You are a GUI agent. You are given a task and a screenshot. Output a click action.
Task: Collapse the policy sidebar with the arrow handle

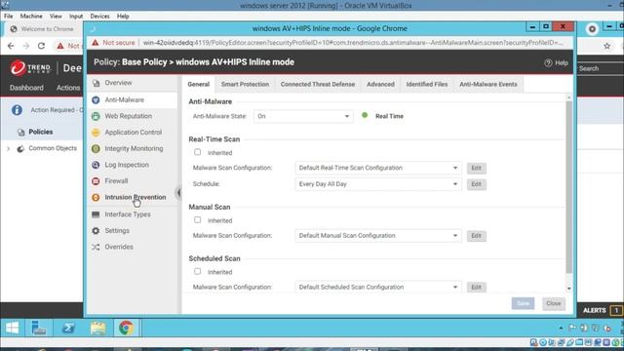[178, 193]
